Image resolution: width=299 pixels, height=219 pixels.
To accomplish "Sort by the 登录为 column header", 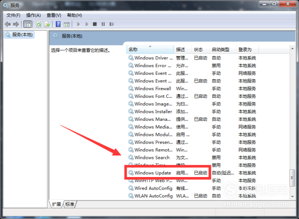I will click(x=247, y=49).
